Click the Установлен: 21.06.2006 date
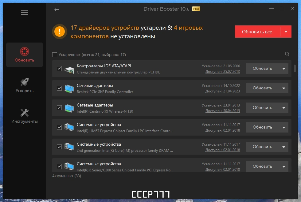This screenshot has height=202, width=301. click(221, 66)
